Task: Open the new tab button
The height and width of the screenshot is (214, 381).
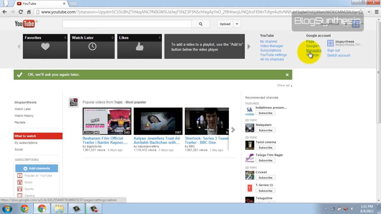Action: (73, 4)
